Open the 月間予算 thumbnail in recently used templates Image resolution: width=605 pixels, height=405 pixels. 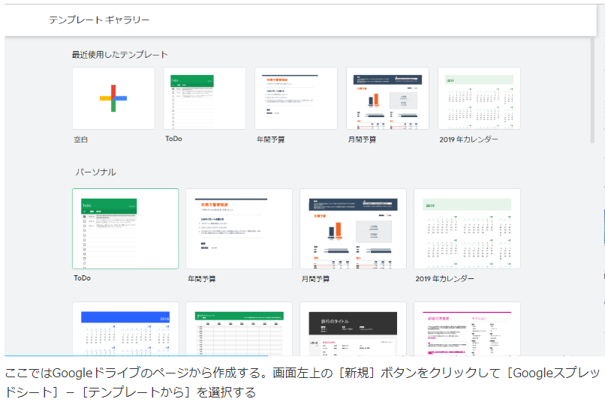tap(387, 98)
